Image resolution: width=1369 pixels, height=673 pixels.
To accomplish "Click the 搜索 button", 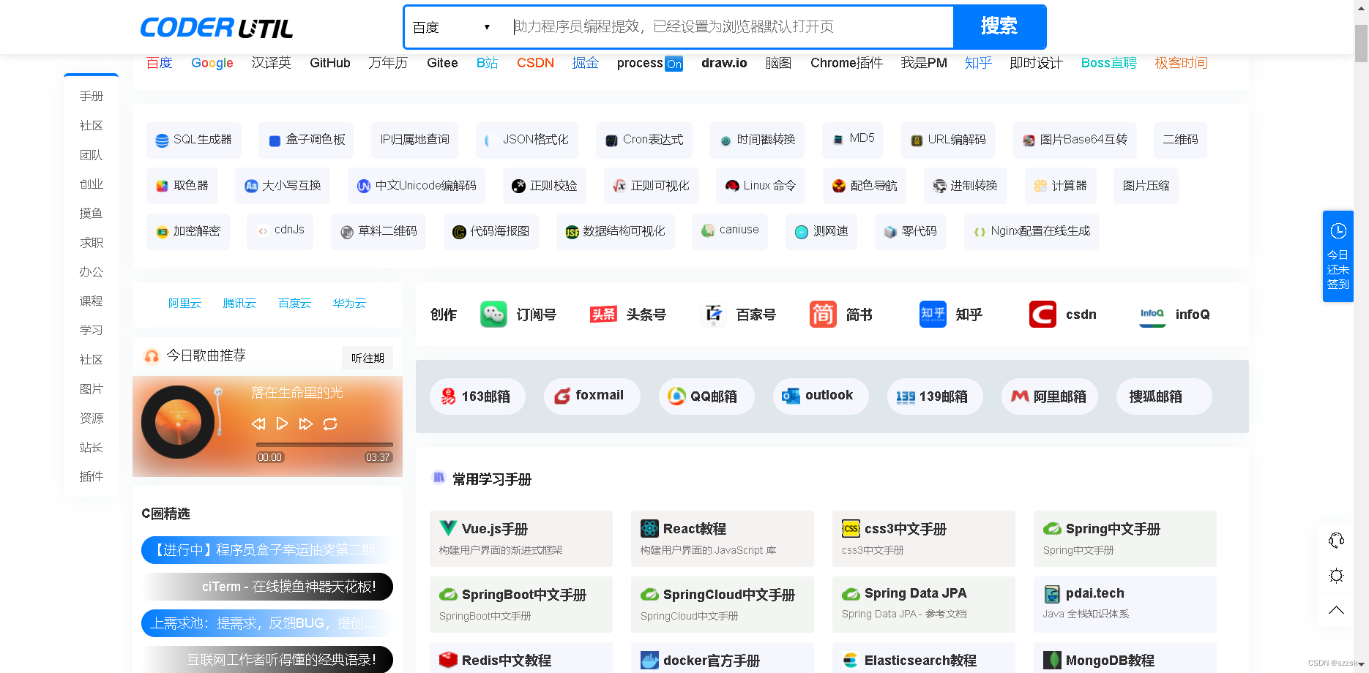I will 999,27.
